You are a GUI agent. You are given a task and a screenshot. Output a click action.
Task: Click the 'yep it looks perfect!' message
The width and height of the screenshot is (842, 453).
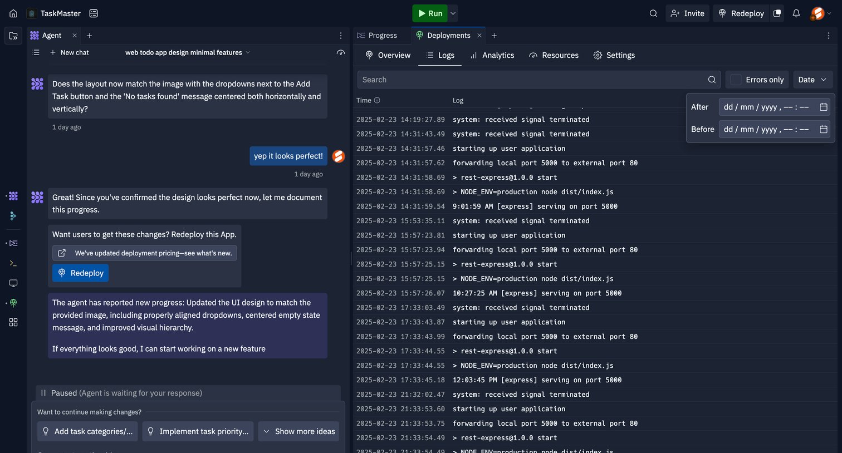pos(288,156)
